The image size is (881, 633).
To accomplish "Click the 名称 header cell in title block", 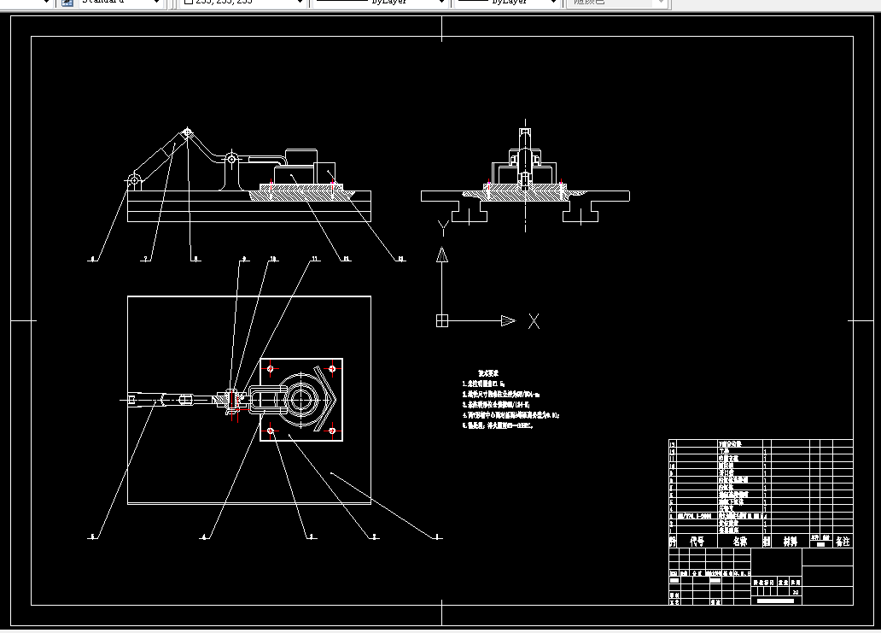I will click(740, 542).
